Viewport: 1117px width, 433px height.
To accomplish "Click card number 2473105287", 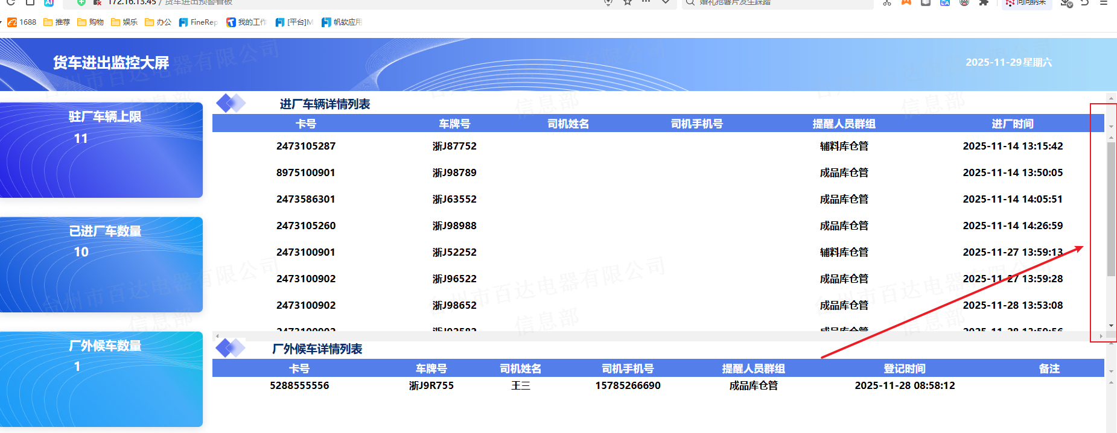I will click(x=306, y=146).
